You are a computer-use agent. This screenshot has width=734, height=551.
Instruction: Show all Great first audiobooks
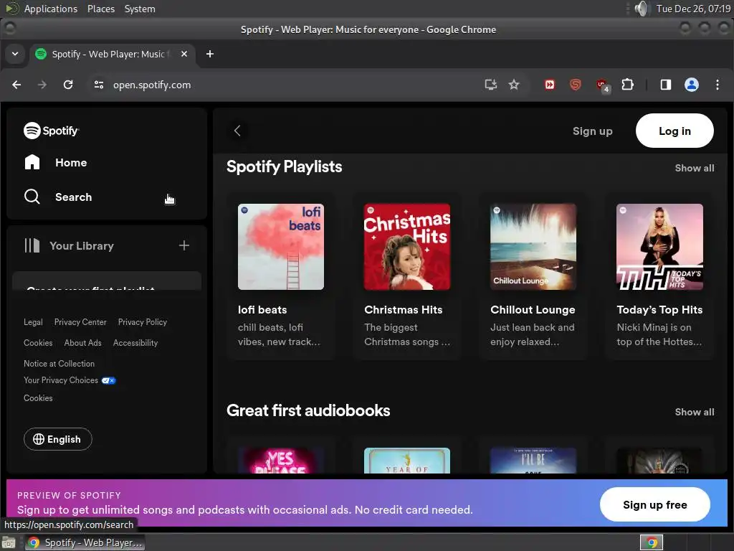pos(695,412)
